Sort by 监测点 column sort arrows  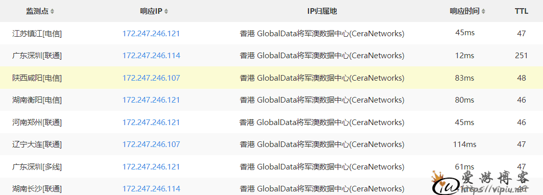point(52,11)
